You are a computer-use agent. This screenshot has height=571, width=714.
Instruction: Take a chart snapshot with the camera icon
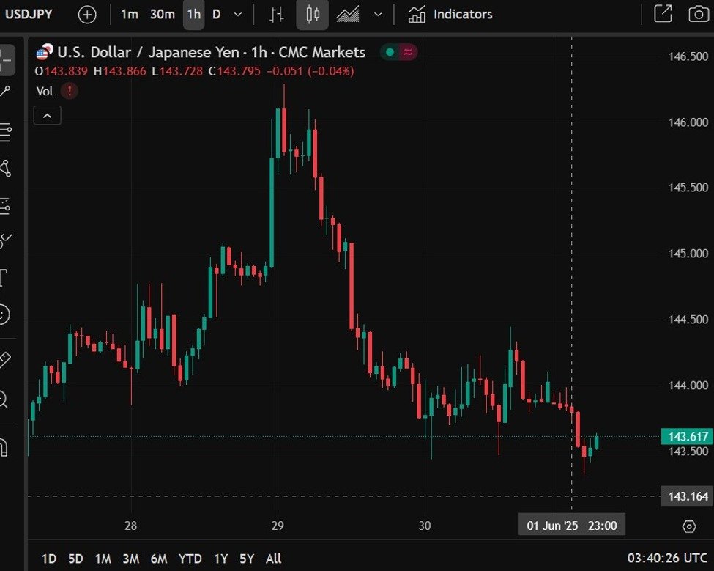coord(699,14)
